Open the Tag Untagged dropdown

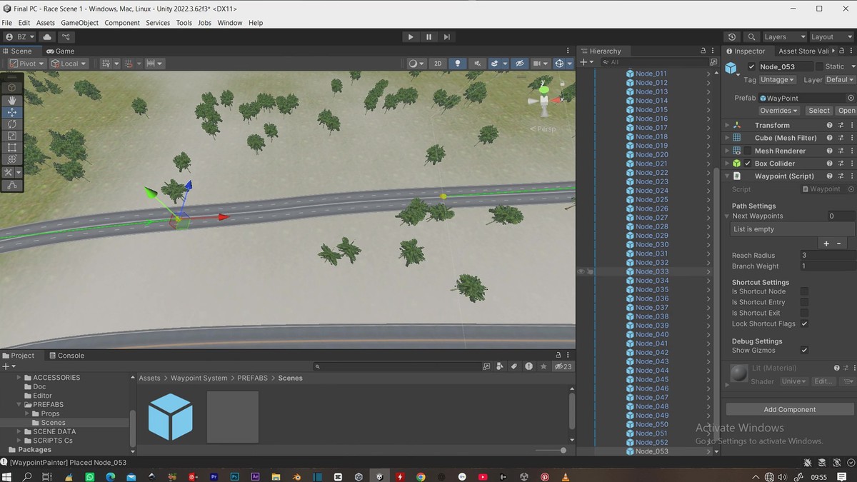pyautogui.click(x=778, y=79)
